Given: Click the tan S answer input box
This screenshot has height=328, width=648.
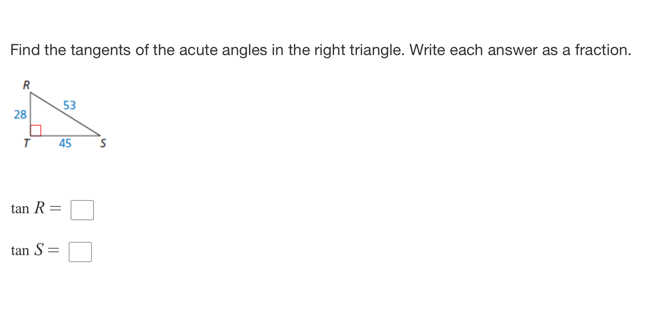Looking at the screenshot, I should (80, 252).
